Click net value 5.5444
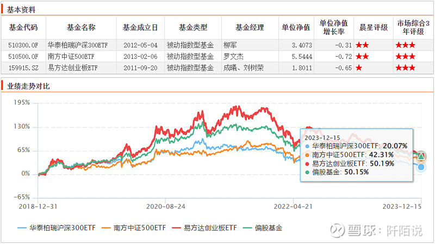The height and width of the screenshot is (244, 435). [x=302, y=57]
